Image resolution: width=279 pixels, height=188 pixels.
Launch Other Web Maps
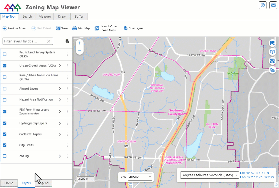point(106,28)
